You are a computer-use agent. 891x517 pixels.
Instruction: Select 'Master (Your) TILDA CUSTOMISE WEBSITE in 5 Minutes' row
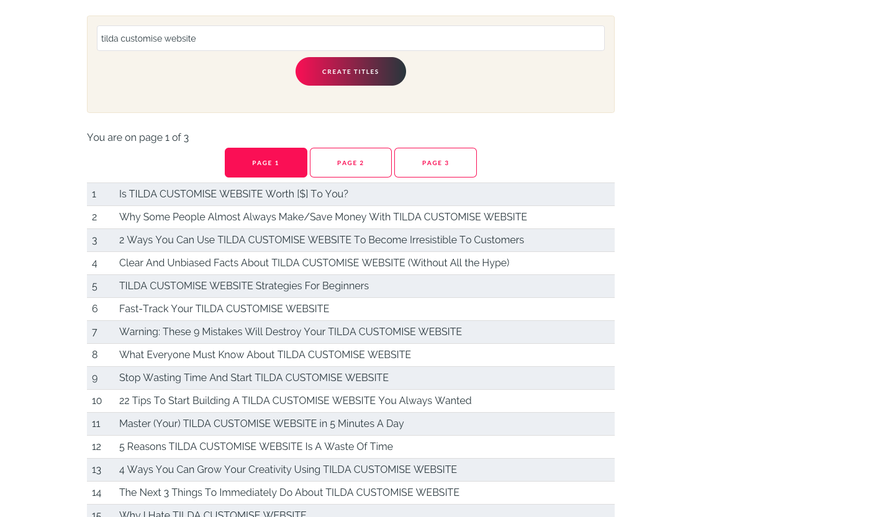click(x=351, y=424)
